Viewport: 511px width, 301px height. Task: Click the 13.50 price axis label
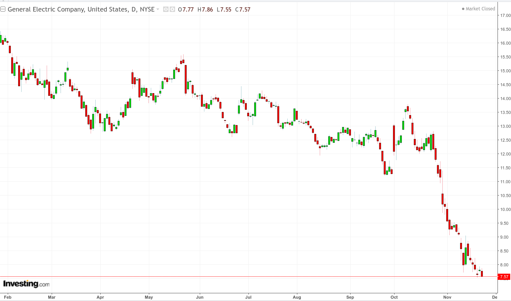pos(506,112)
